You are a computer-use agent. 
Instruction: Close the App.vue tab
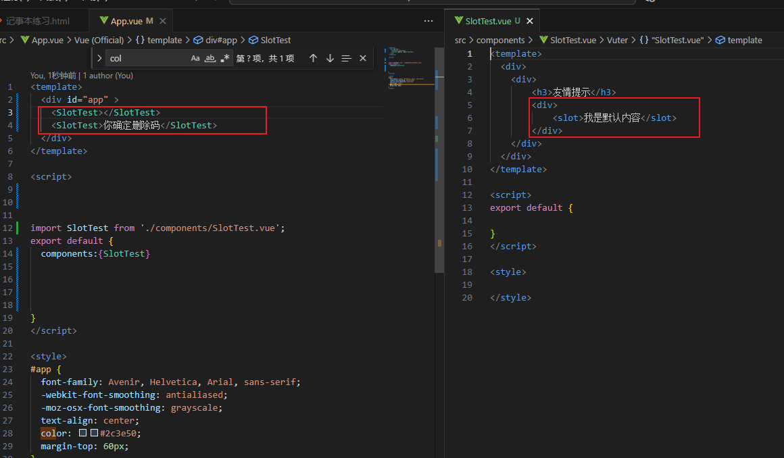(162, 21)
